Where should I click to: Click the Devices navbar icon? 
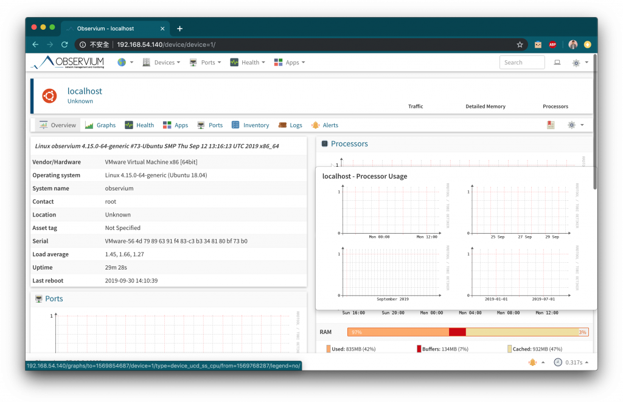coord(147,63)
